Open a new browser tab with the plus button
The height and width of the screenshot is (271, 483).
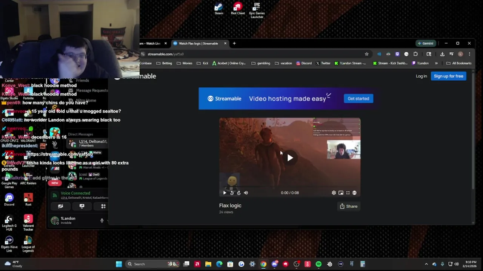[x=234, y=43]
